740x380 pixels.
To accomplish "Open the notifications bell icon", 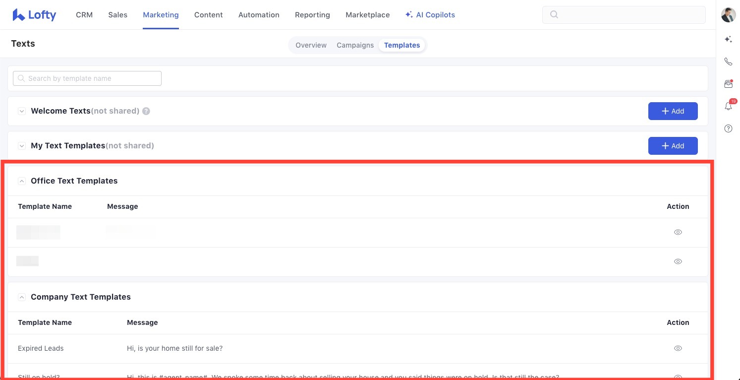I will [x=728, y=106].
